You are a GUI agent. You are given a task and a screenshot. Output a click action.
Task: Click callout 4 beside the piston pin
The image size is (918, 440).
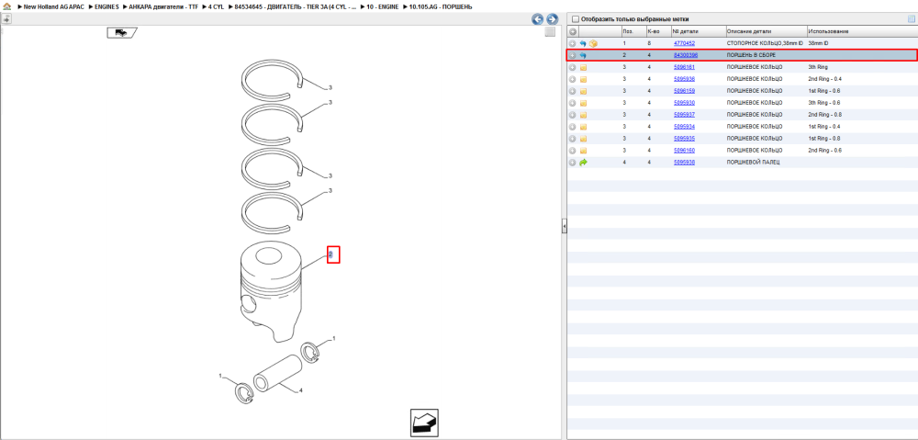300,390
